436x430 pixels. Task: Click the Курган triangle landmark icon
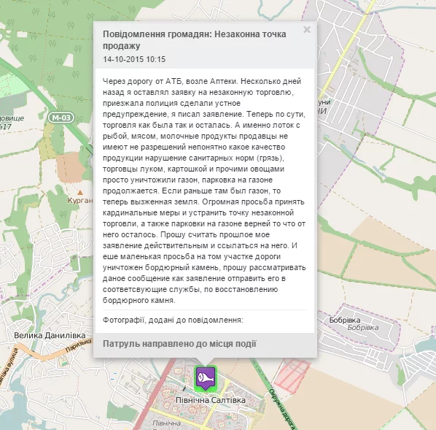point(80,193)
